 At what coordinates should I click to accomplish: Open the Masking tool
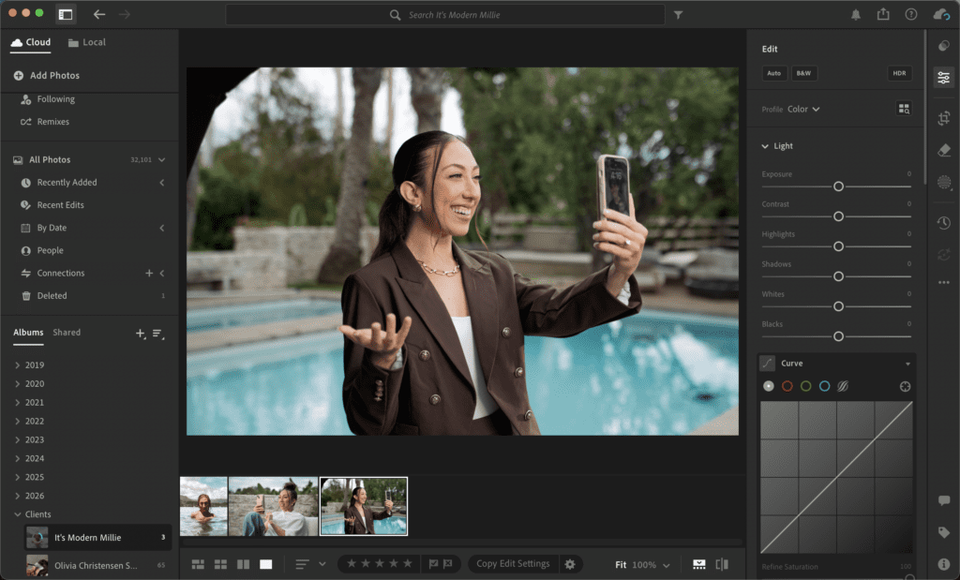(944, 183)
